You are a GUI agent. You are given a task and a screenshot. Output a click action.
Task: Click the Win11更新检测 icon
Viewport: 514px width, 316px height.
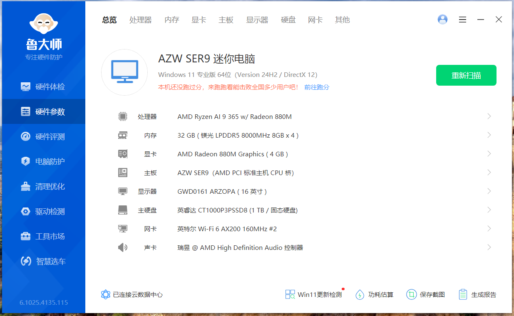point(290,294)
